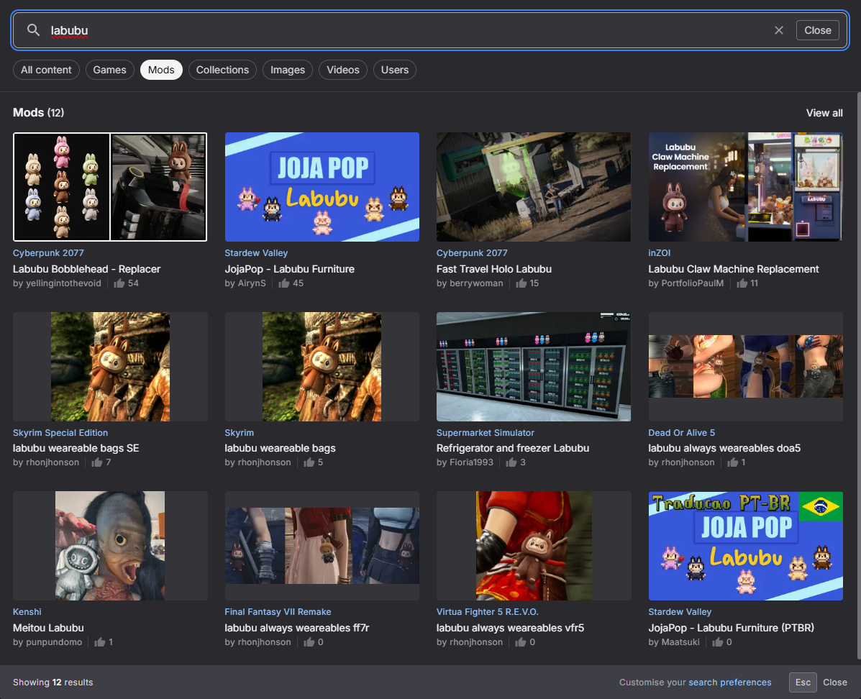
Task: Click mod title Refrigerator and freezer Labubu
Action: click(x=512, y=448)
